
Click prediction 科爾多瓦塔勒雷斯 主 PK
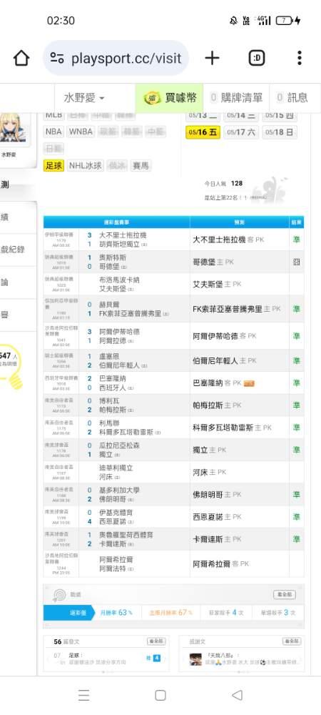tap(233, 428)
